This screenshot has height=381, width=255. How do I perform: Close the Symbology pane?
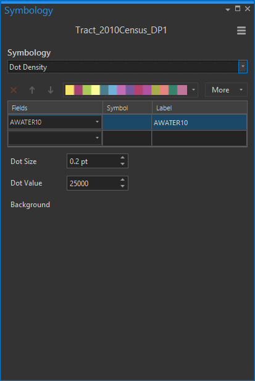pos(248,9)
